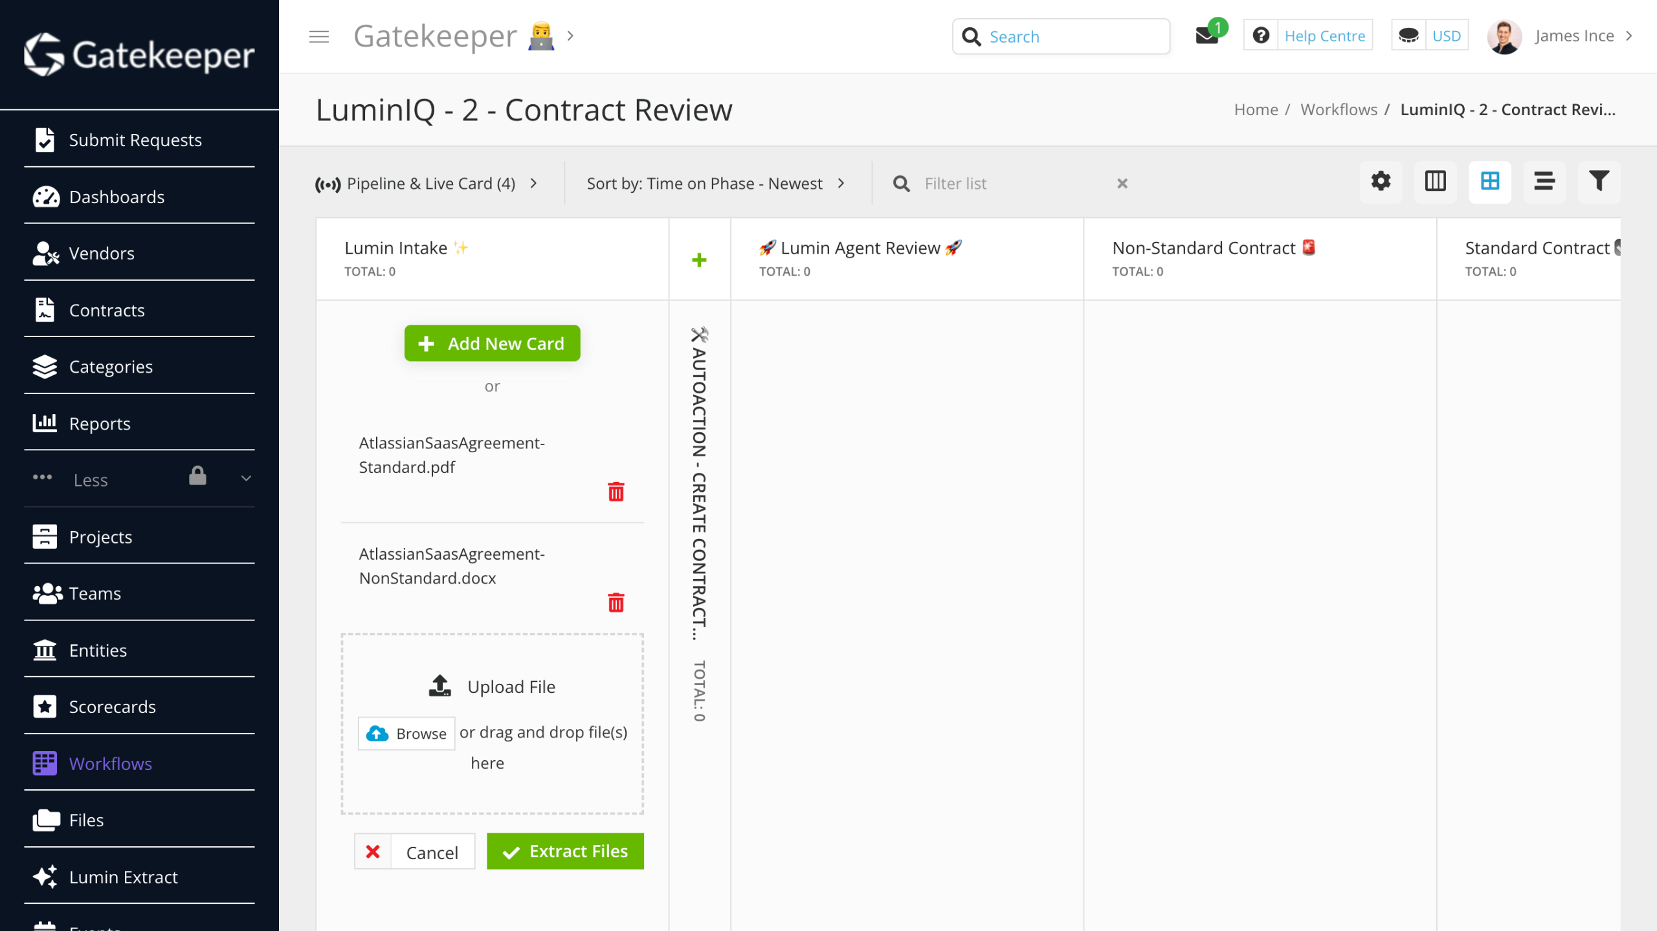The image size is (1657, 931).
Task: Open the mail notifications icon
Action: click(x=1207, y=36)
